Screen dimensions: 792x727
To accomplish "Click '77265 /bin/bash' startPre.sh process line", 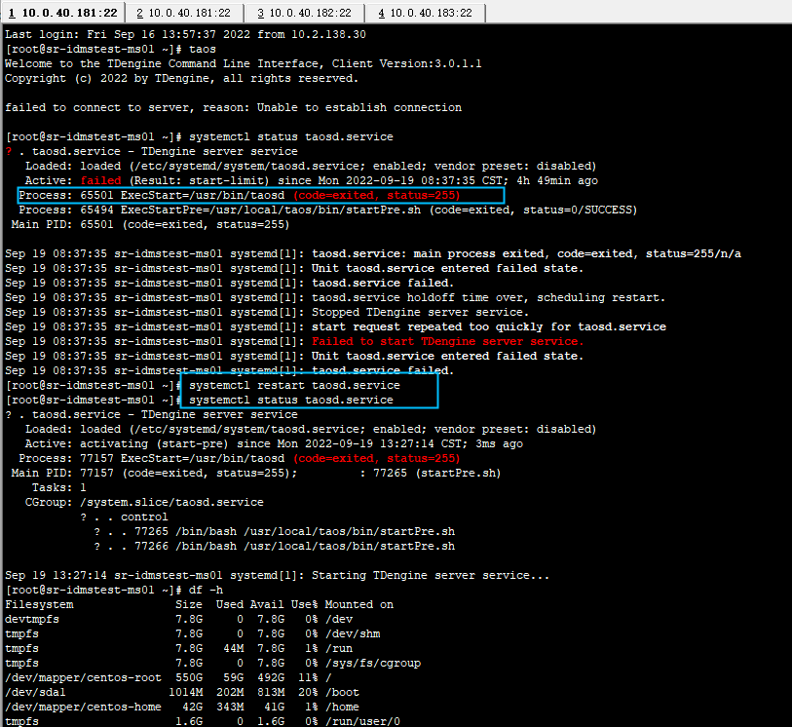I will 275,531.
